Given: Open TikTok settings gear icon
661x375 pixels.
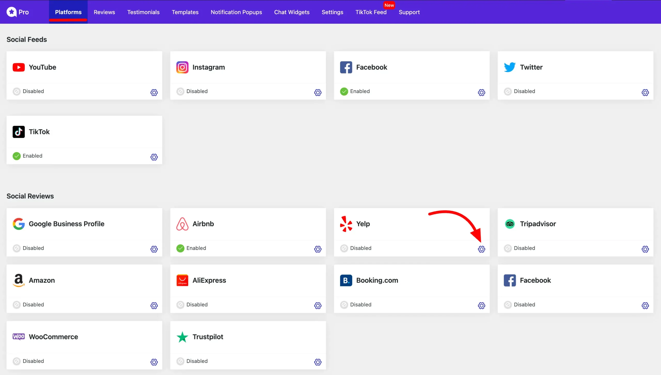Looking at the screenshot, I should point(154,157).
